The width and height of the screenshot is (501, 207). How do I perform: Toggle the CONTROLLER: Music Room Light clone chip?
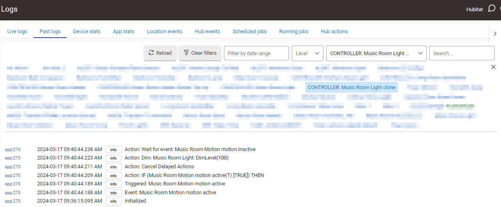tap(351, 88)
